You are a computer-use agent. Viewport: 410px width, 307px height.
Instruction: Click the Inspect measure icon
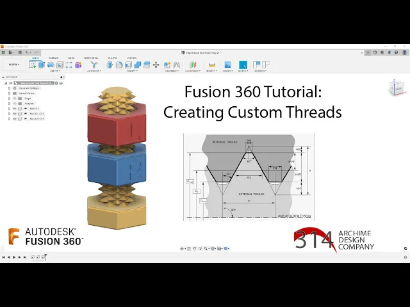point(212,65)
